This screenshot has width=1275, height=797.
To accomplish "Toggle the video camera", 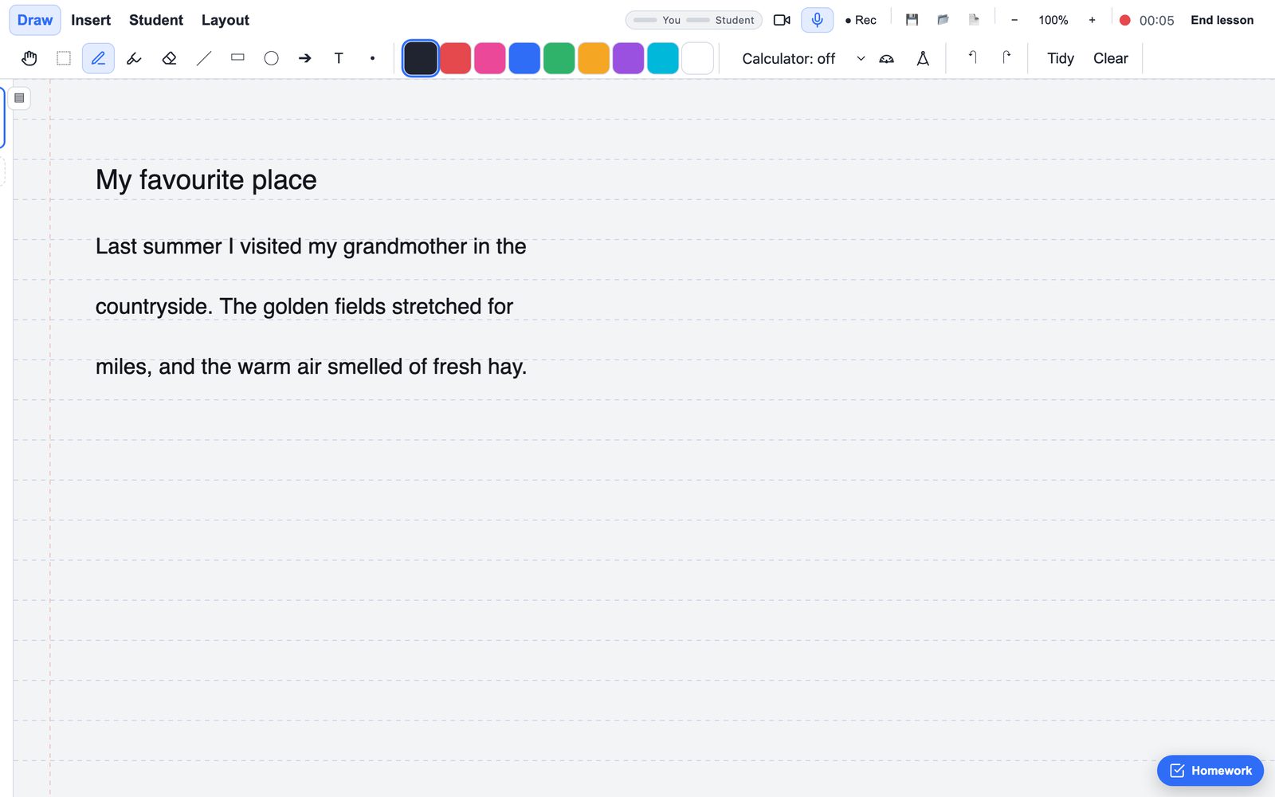I will pyautogui.click(x=782, y=20).
